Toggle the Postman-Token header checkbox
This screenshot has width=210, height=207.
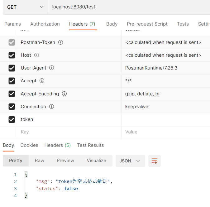(12, 42)
